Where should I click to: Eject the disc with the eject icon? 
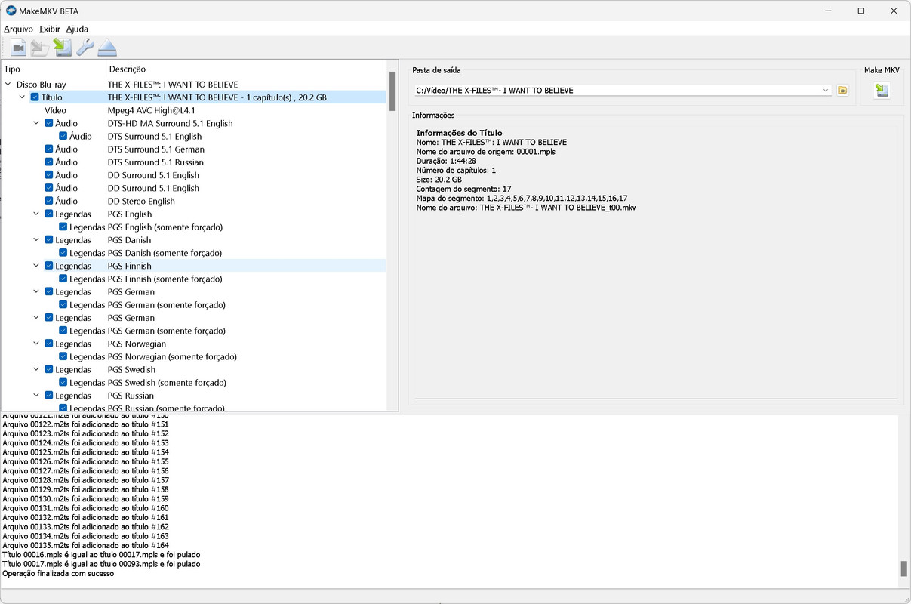click(x=107, y=48)
